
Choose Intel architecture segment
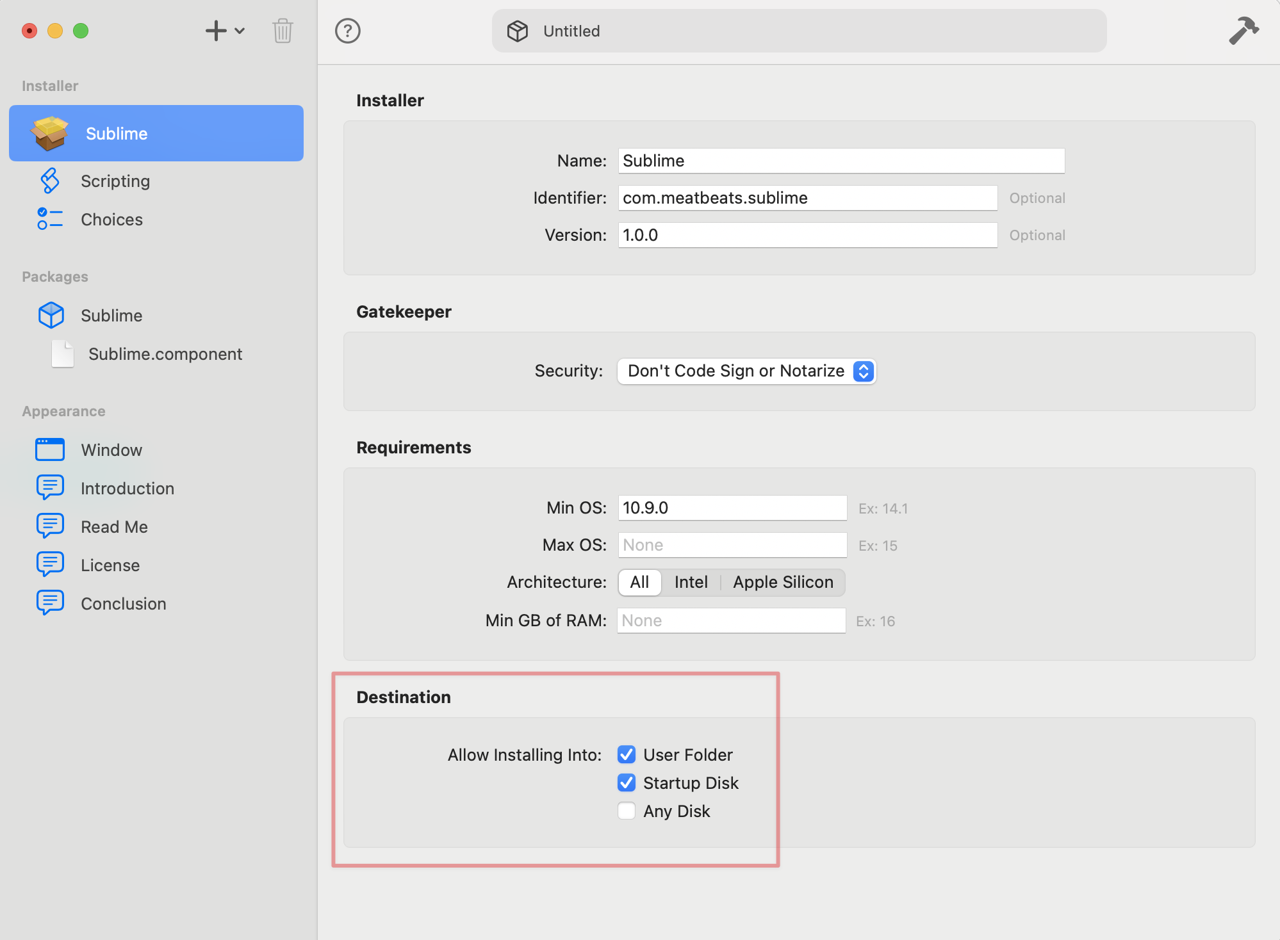pyautogui.click(x=691, y=583)
